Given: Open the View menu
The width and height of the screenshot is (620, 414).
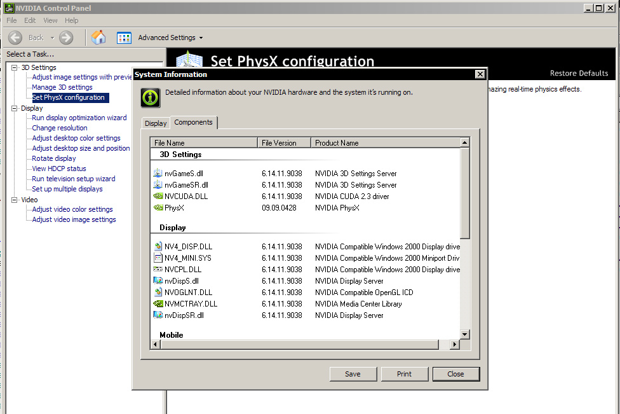Looking at the screenshot, I should point(50,20).
